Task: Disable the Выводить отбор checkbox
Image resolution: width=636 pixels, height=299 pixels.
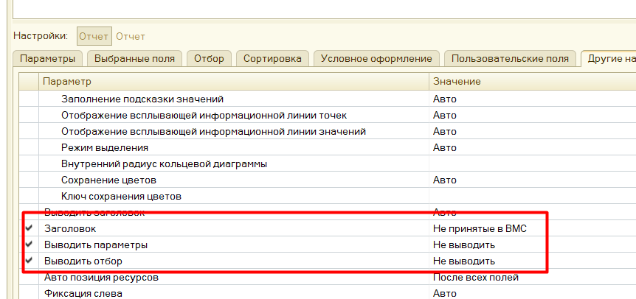Action: pyautogui.click(x=30, y=261)
